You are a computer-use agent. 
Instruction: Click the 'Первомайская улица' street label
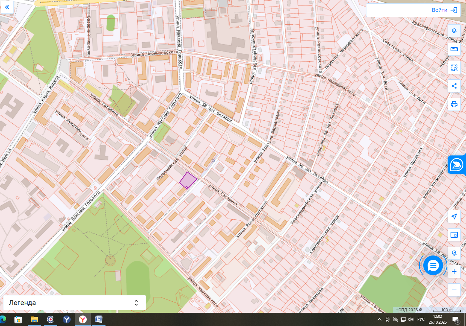(x=172, y=163)
